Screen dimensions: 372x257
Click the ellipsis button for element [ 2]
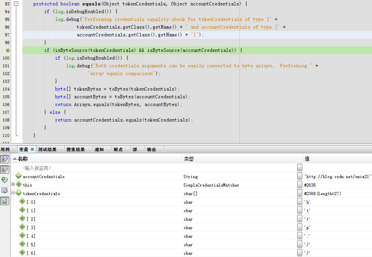300,218
